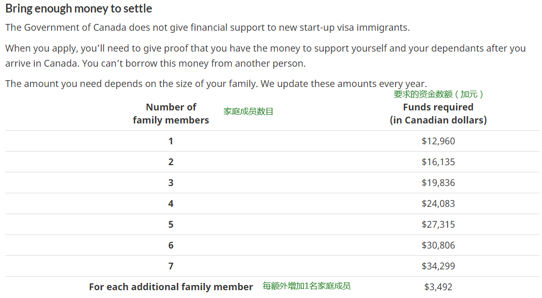Click 'For each additional family member' label
The height and width of the screenshot is (298, 542).
tap(171, 287)
